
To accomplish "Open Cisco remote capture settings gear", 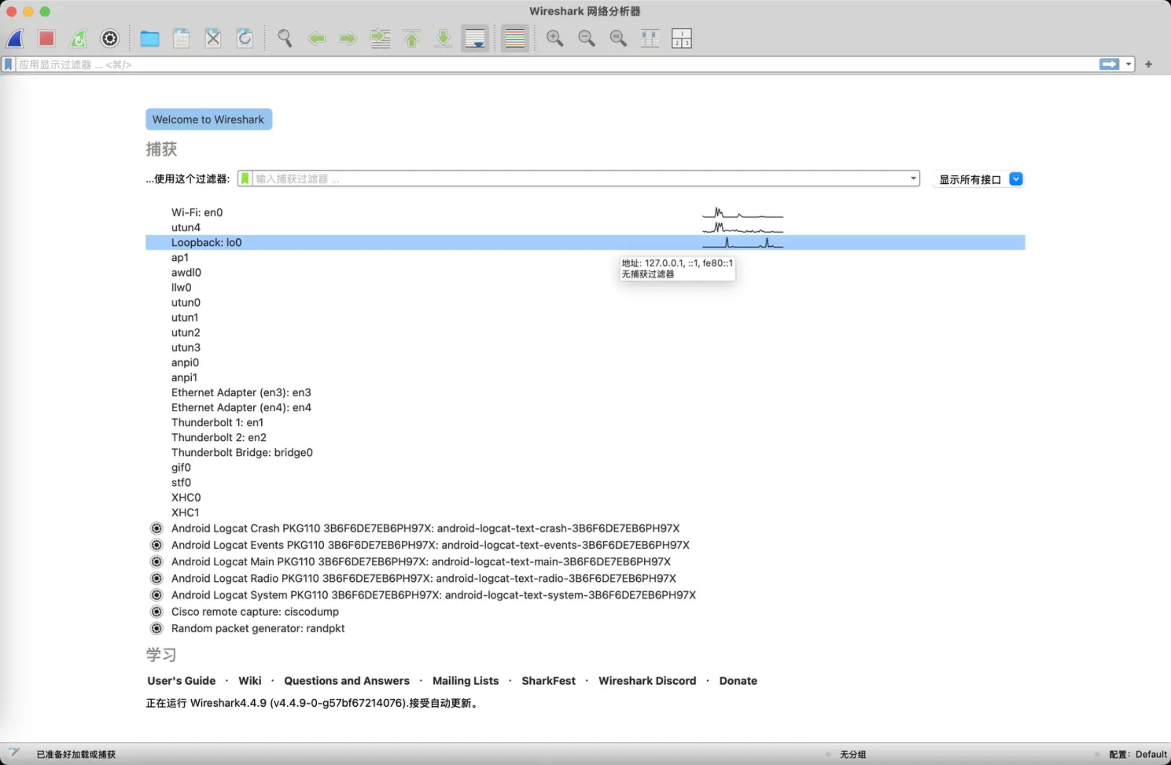I will click(x=156, y=612).
